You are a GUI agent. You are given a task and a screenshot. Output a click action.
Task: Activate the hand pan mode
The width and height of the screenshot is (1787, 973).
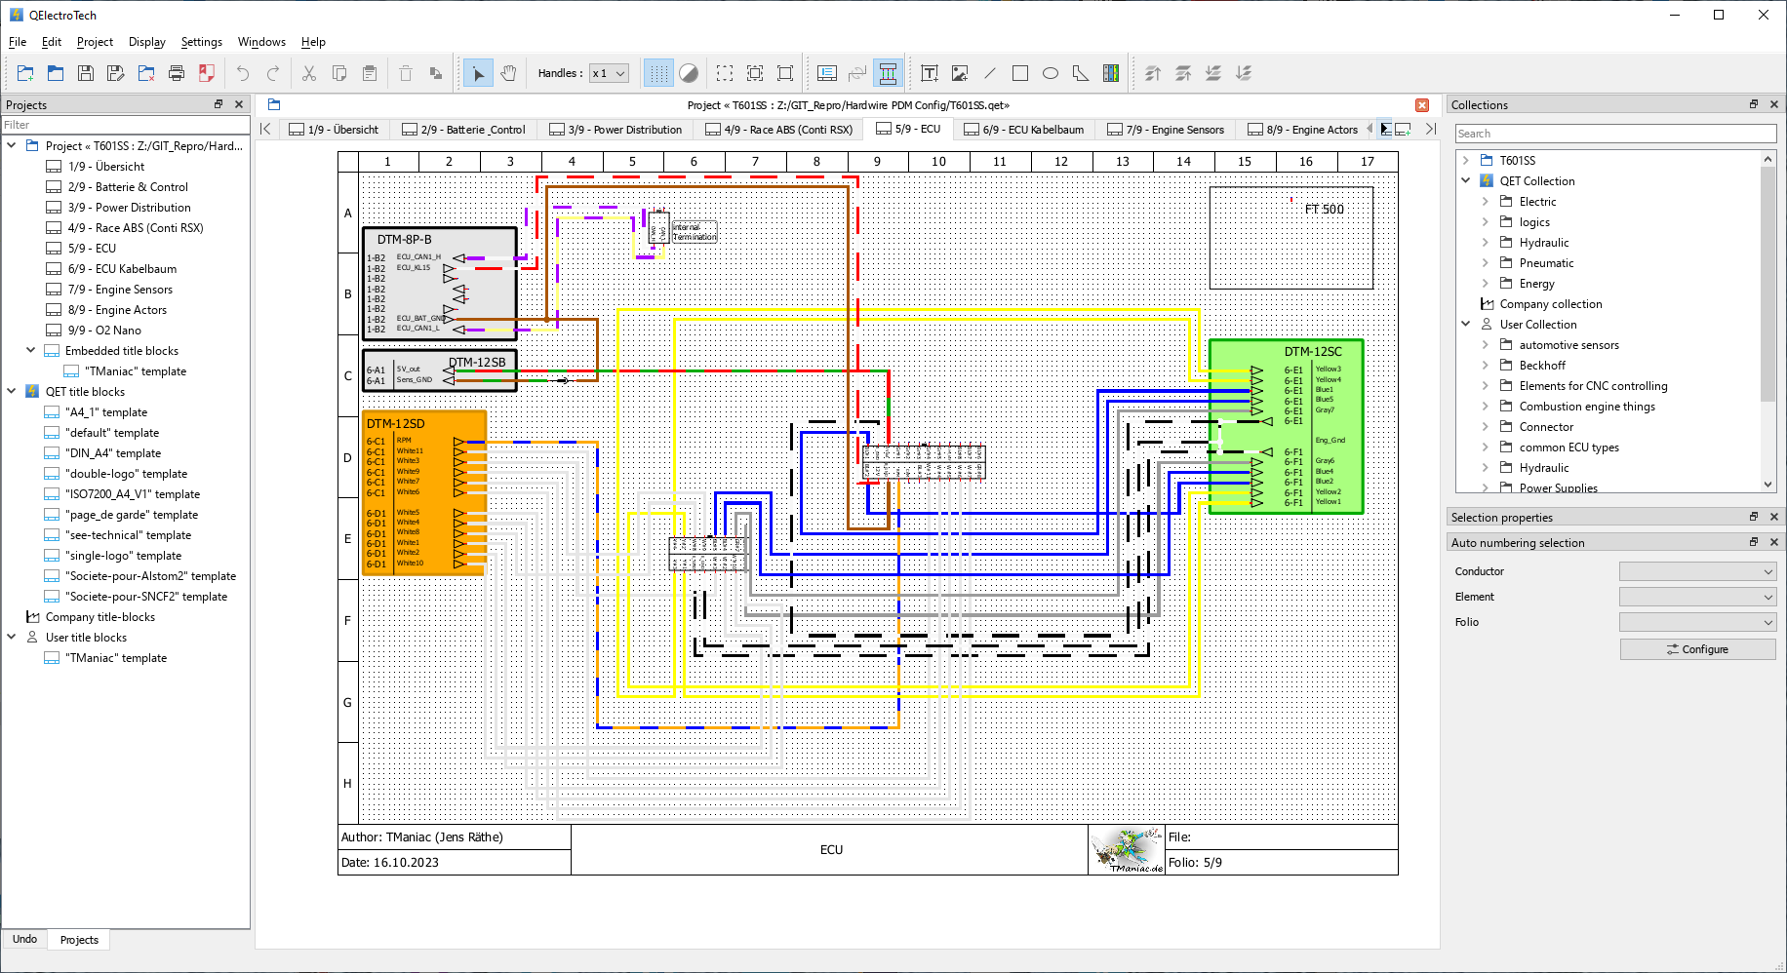[508, 73]
